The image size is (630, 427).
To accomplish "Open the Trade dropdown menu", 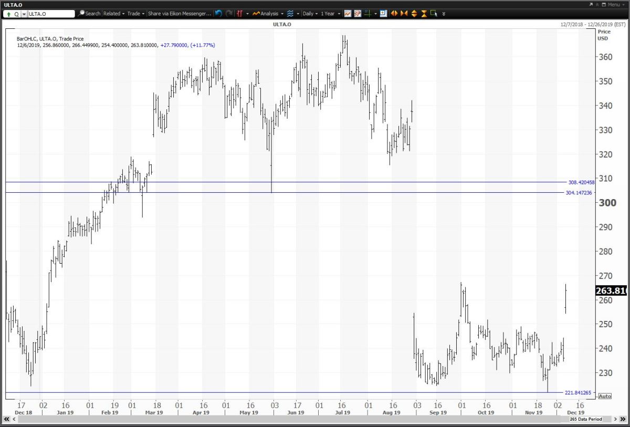I will [136, 14].
